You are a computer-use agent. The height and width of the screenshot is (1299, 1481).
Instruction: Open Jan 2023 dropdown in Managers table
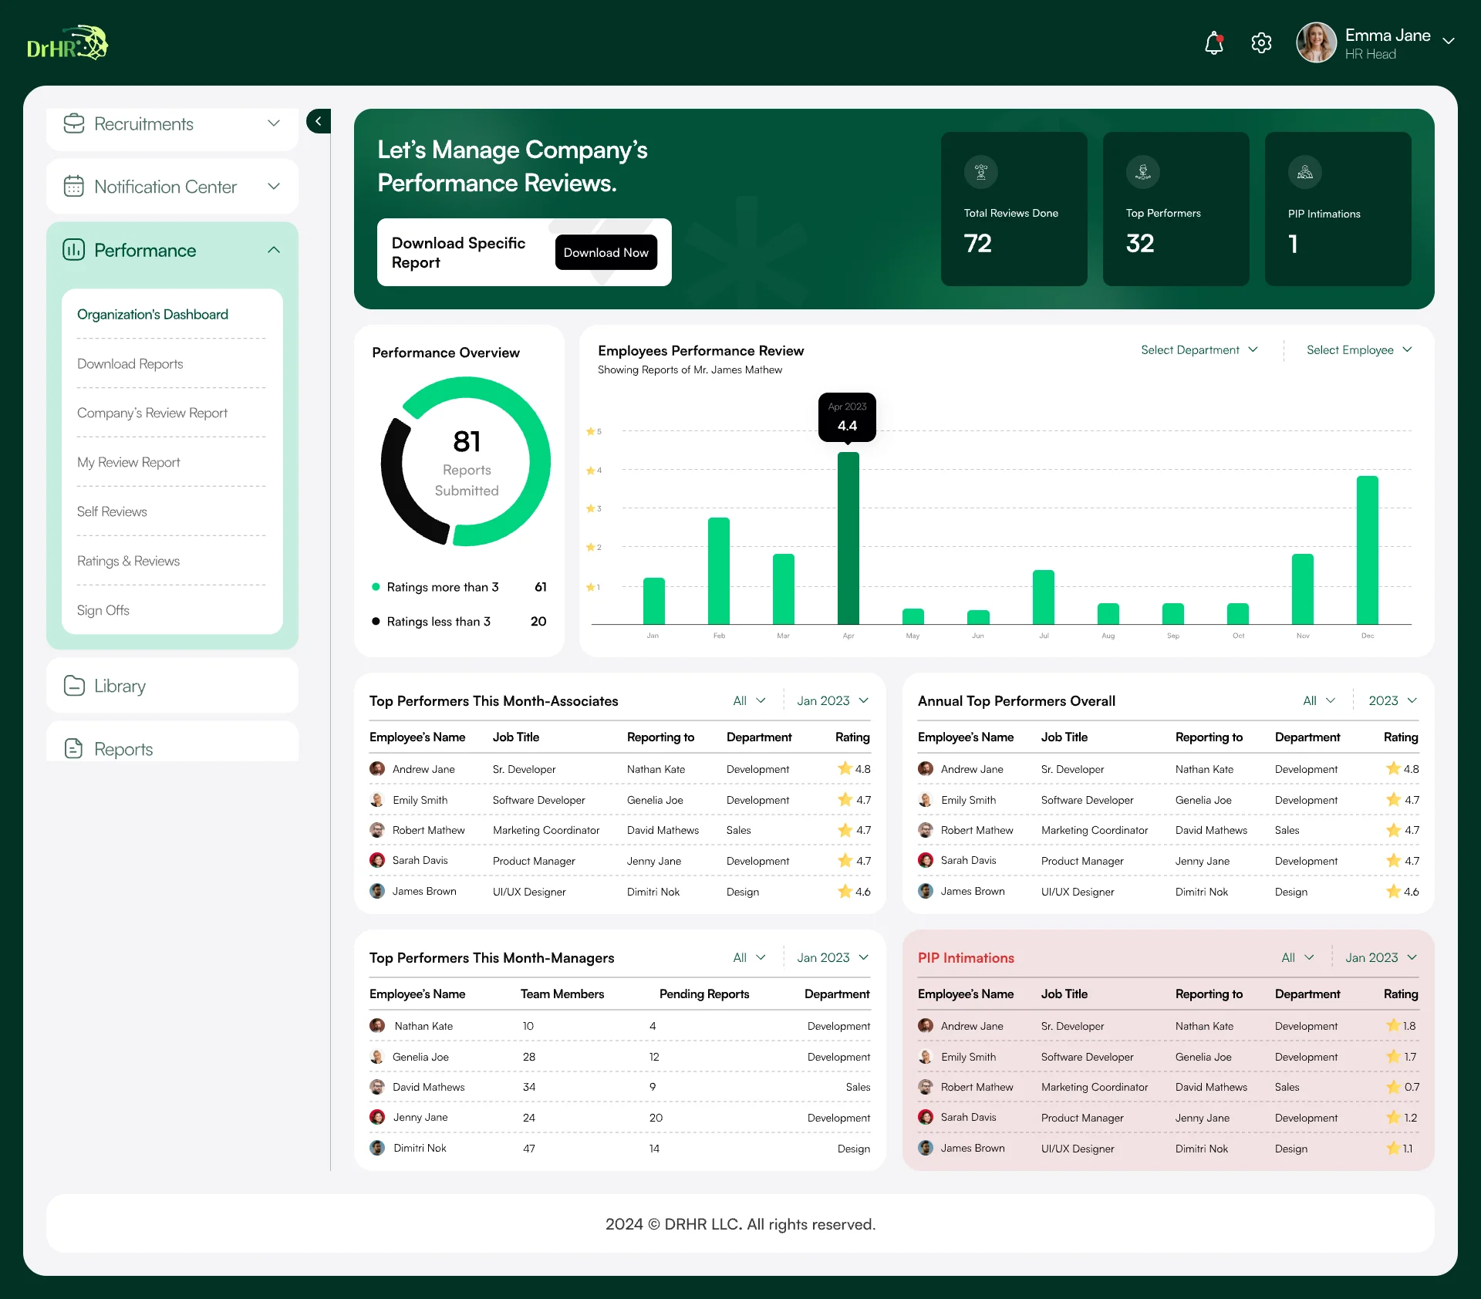(833, 957)
